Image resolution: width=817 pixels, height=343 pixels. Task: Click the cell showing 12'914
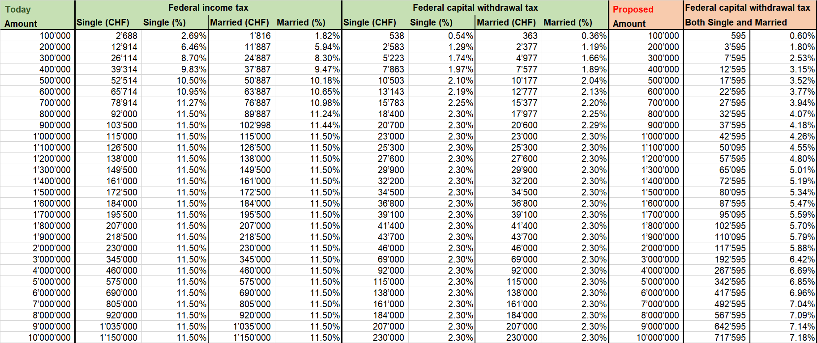point(108,47)
